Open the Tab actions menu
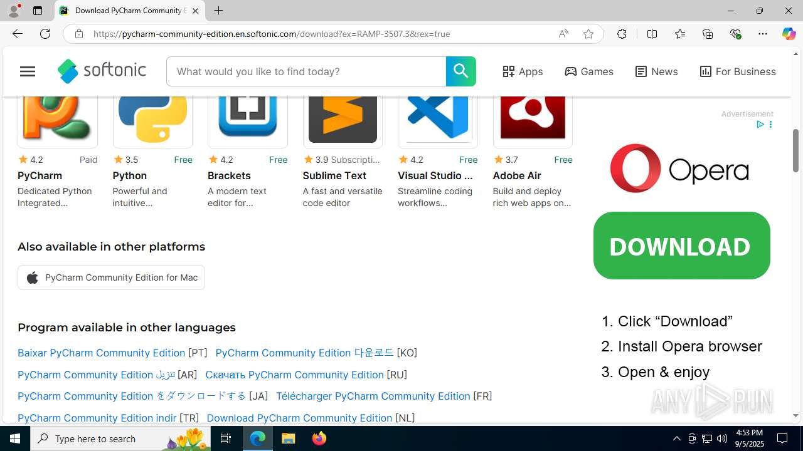 tap(38, 11)
